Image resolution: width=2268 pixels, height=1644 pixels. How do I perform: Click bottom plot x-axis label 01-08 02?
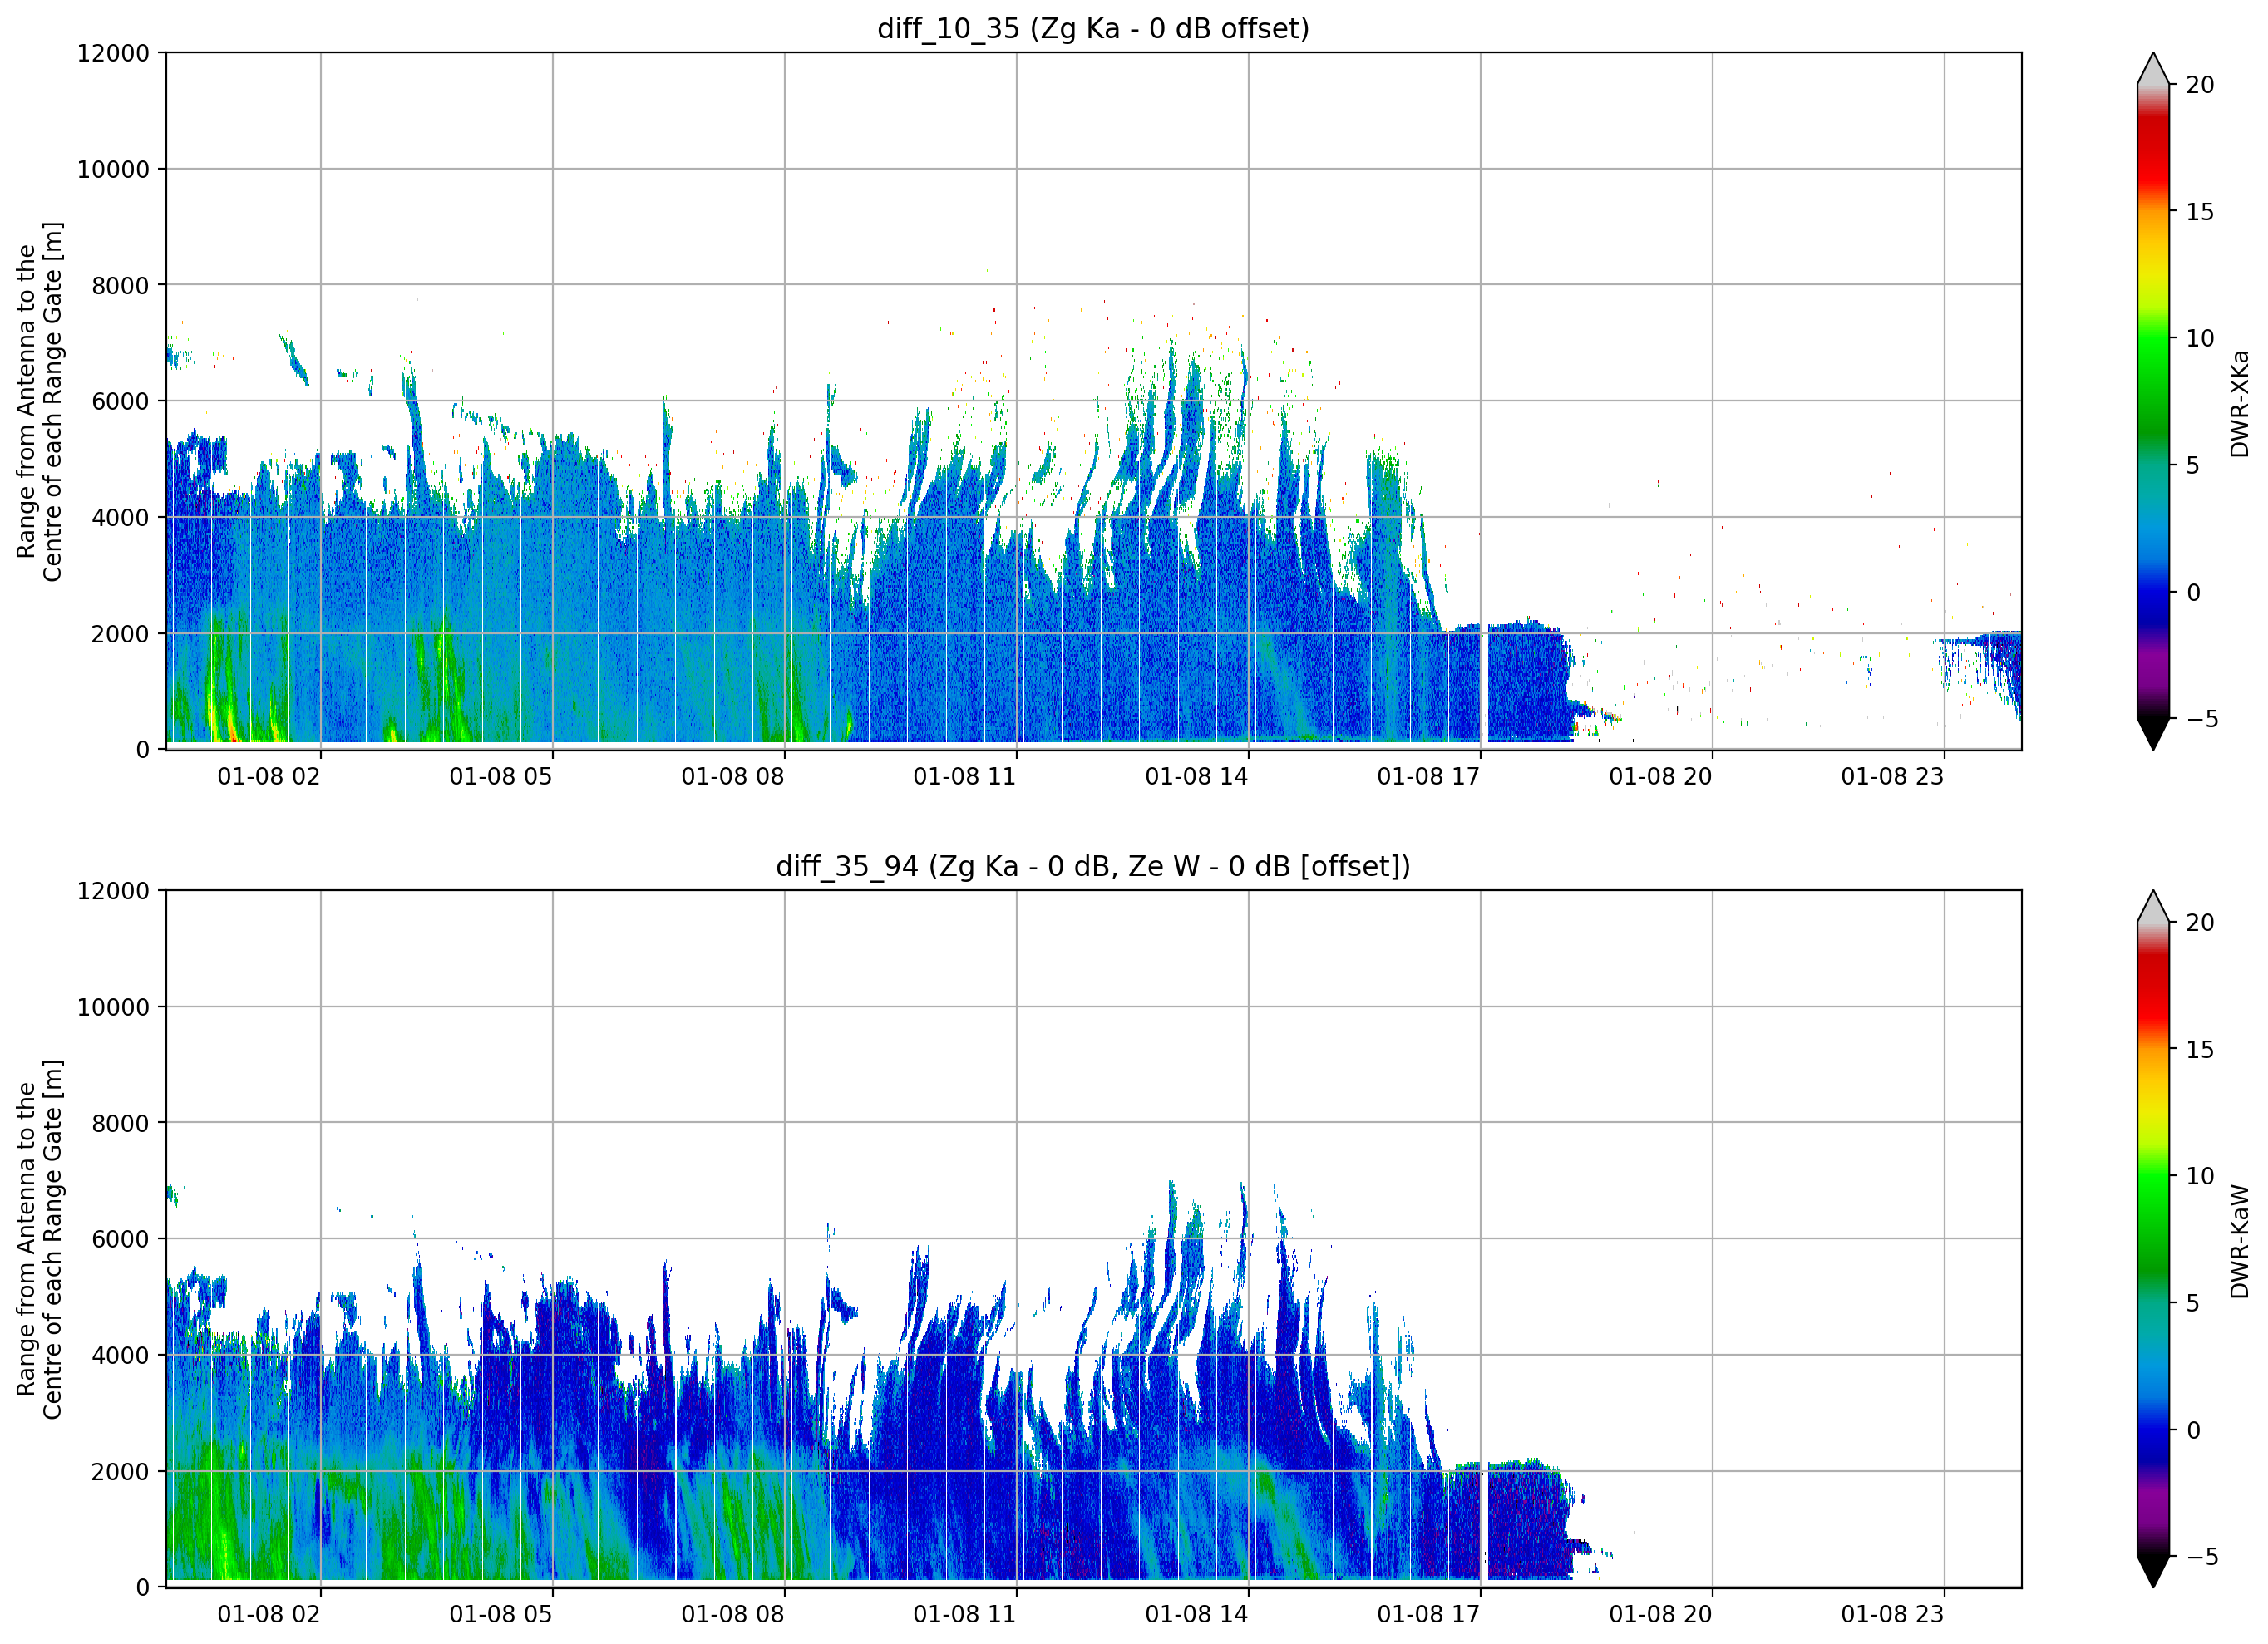269,1615
